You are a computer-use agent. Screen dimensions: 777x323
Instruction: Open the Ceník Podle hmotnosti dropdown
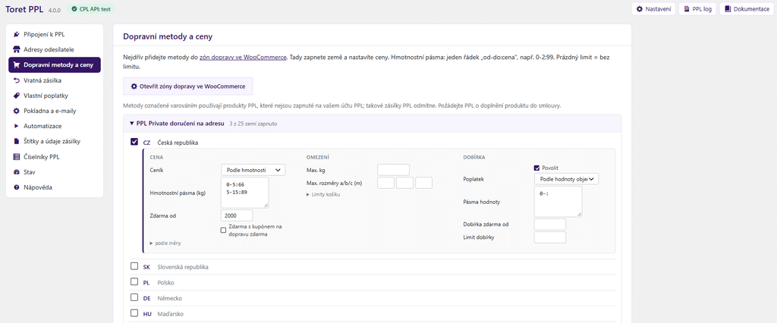(x=253, y=170)
